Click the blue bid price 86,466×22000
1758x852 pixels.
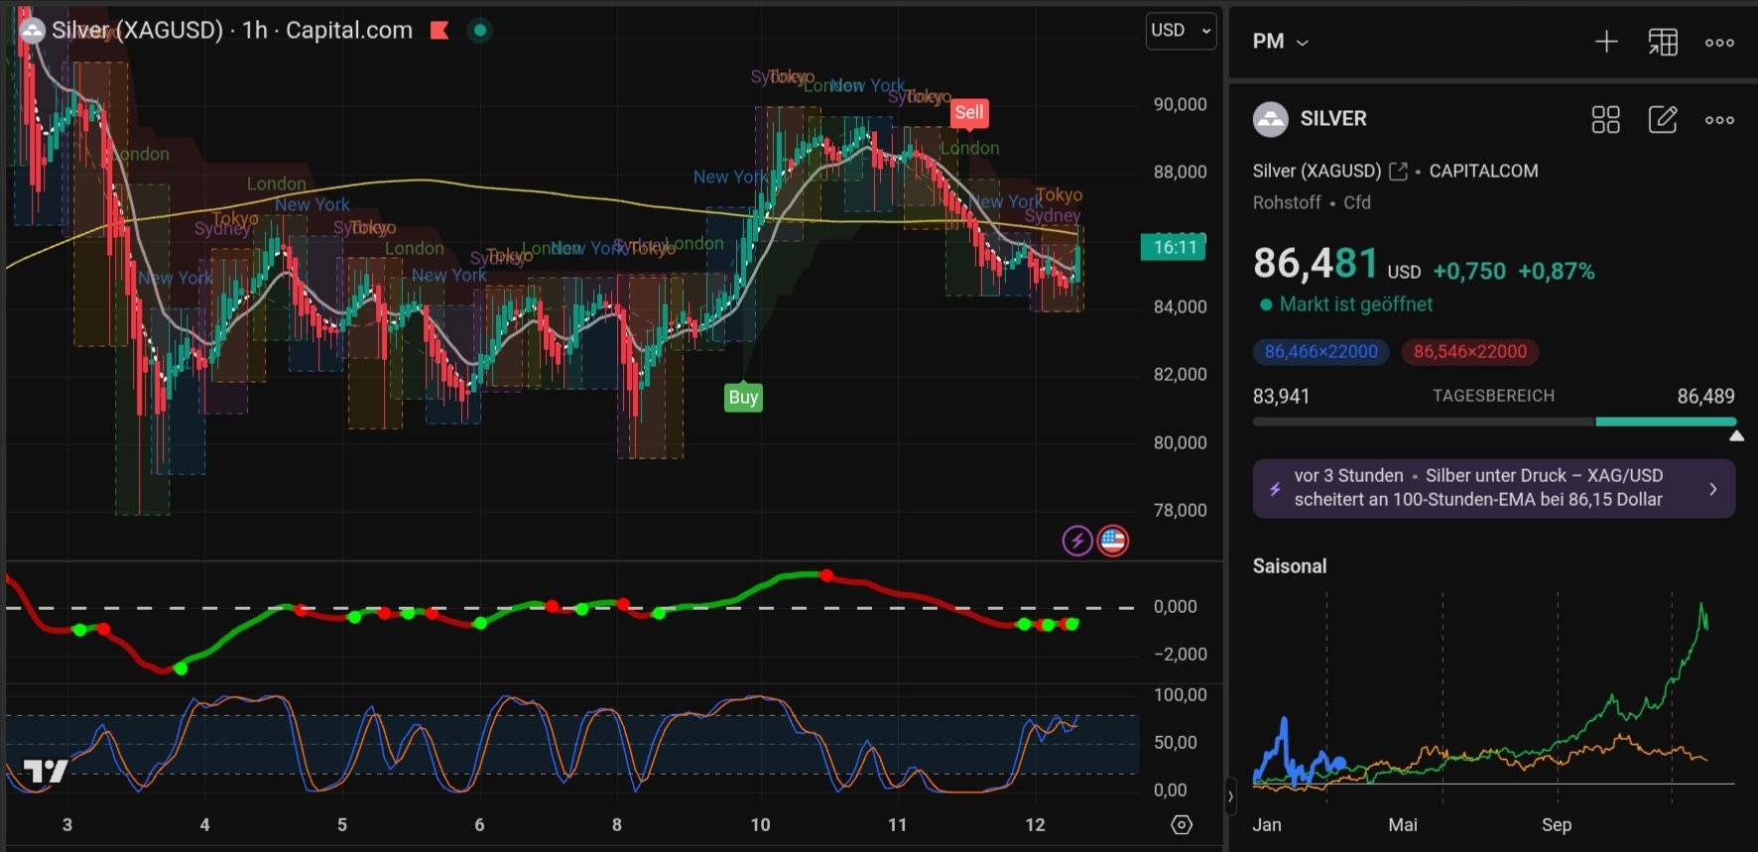(1320, 352)
